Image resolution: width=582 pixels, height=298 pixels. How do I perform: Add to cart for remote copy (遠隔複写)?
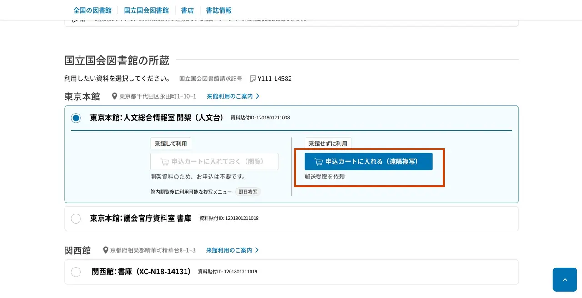[x=368, y=162]
